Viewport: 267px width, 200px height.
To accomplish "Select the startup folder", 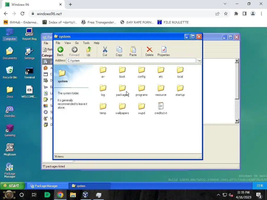I will [x=180, y=90].
